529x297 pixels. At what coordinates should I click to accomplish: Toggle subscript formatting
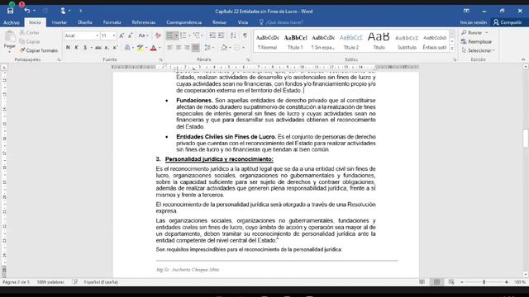(107, 48)
